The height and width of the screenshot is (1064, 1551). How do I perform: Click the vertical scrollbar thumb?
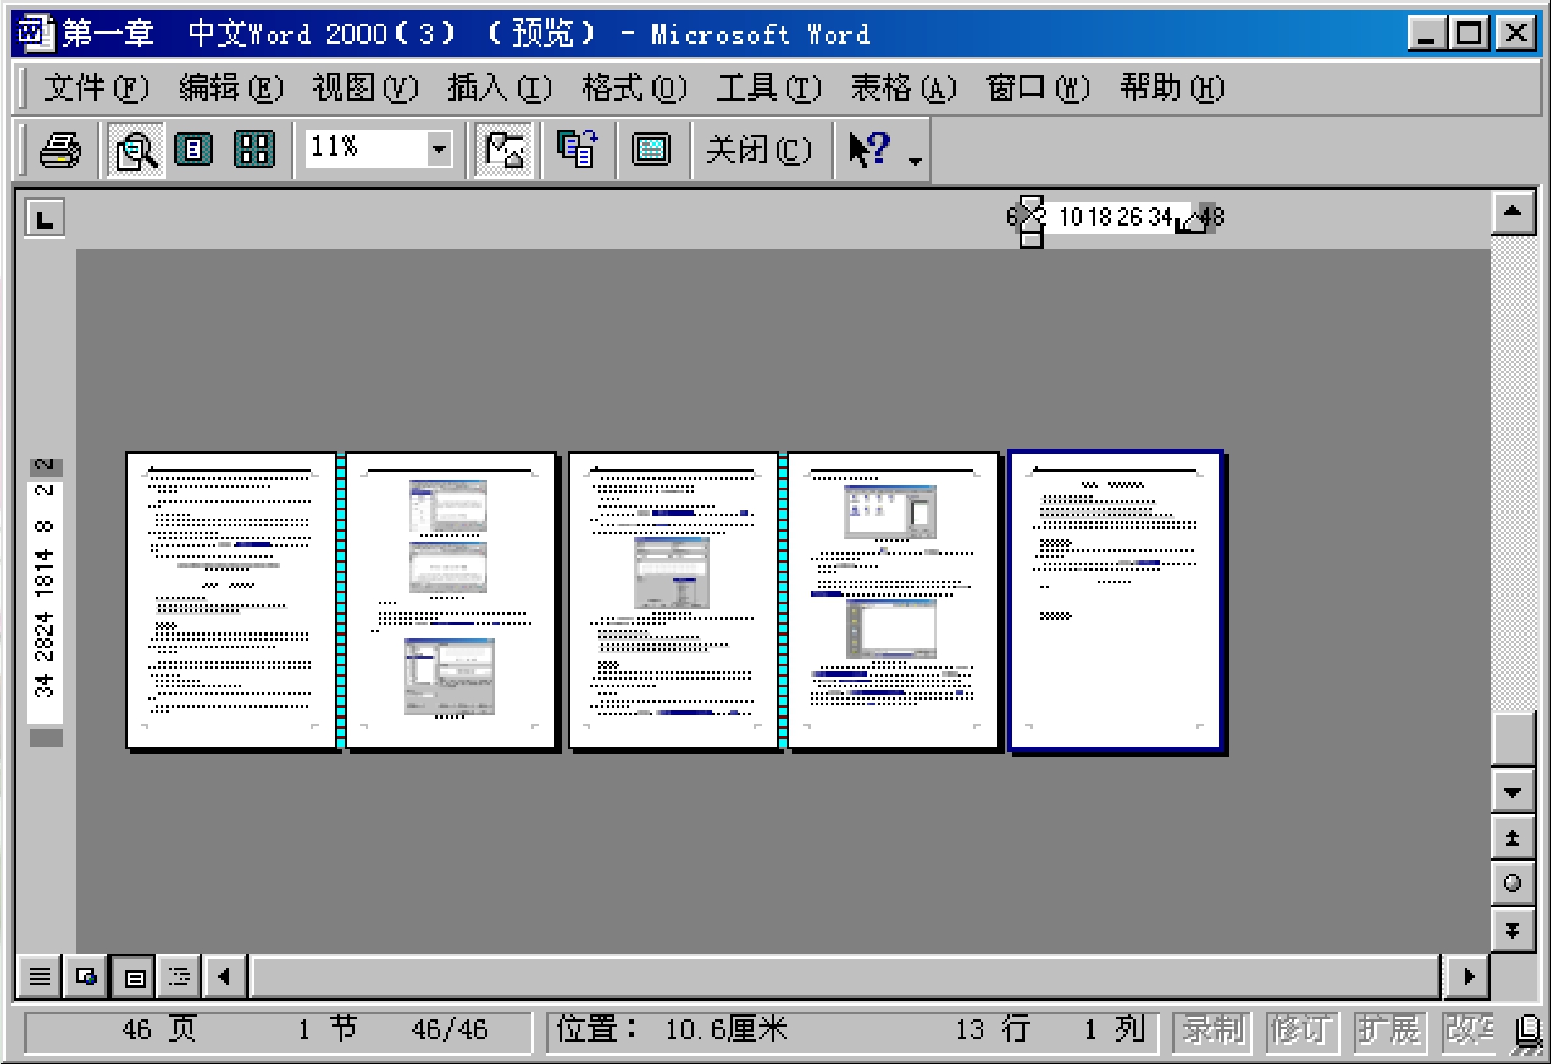point(1513,739)
